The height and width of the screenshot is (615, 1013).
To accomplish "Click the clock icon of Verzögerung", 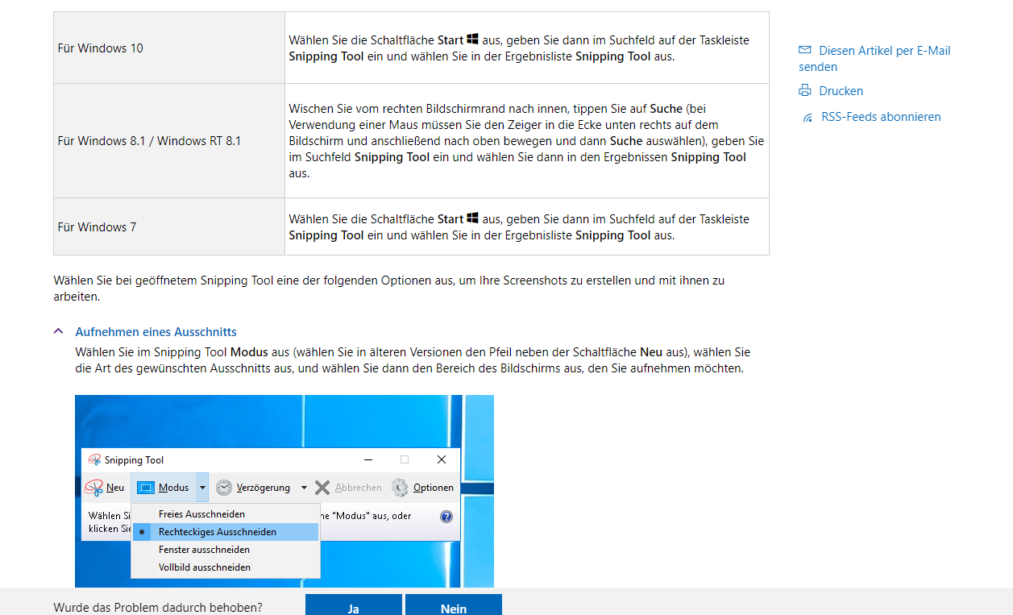I will [x=223, y=488].
